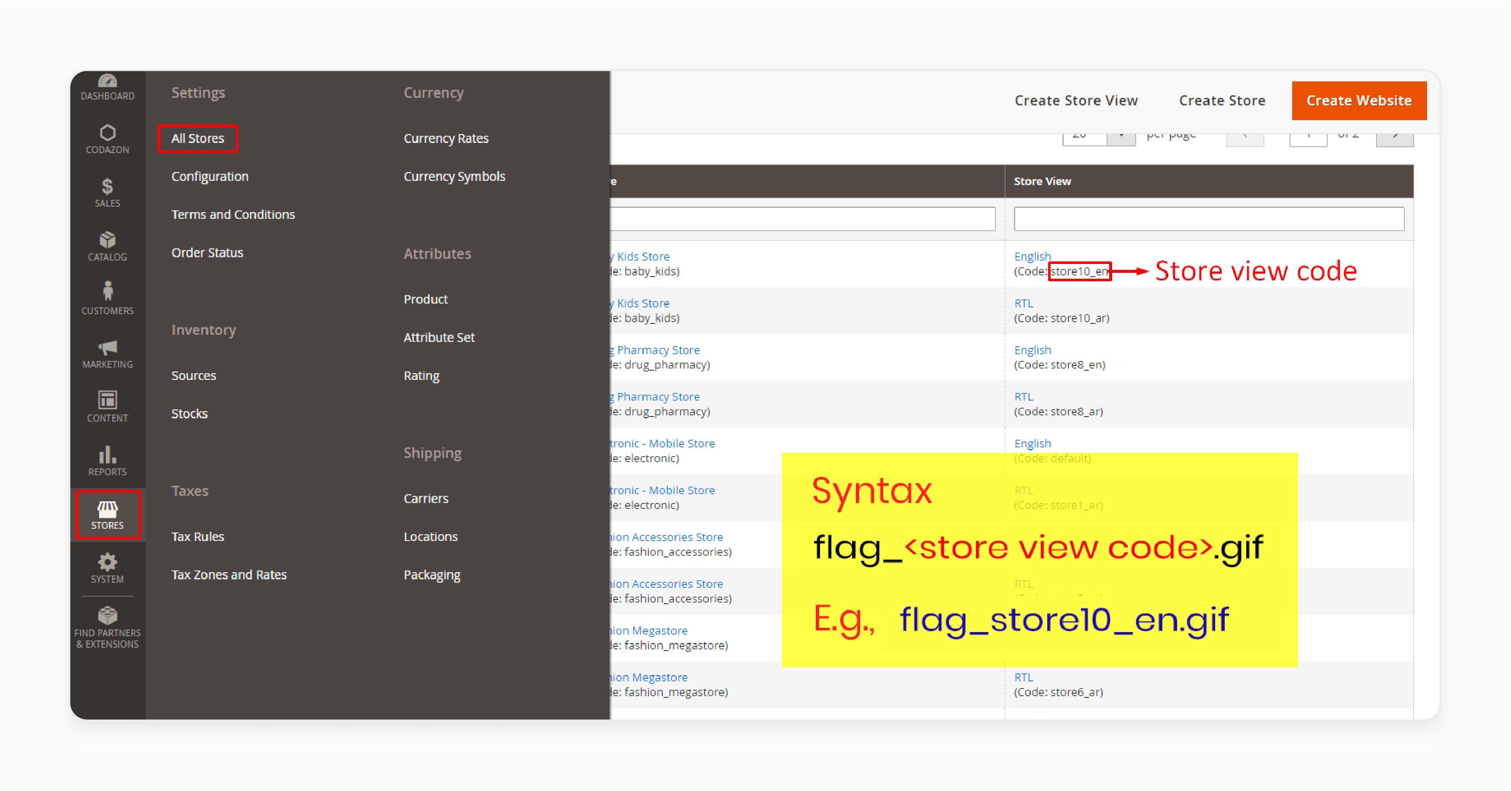Click the Store column filter field
The width and height of the screenshot is (1511, 791).
click(802, 219)
